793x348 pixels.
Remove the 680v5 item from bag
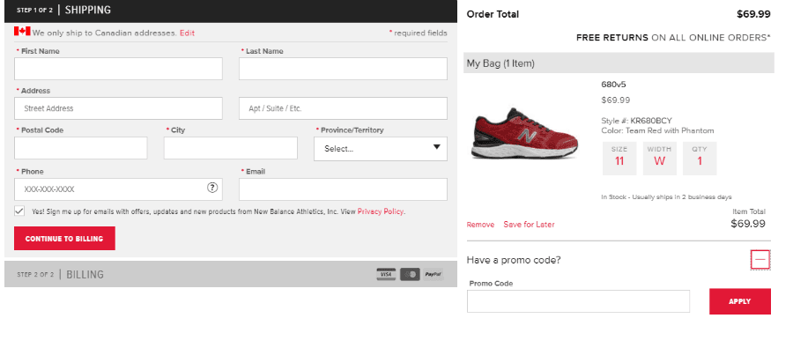(x=480, y=225)
